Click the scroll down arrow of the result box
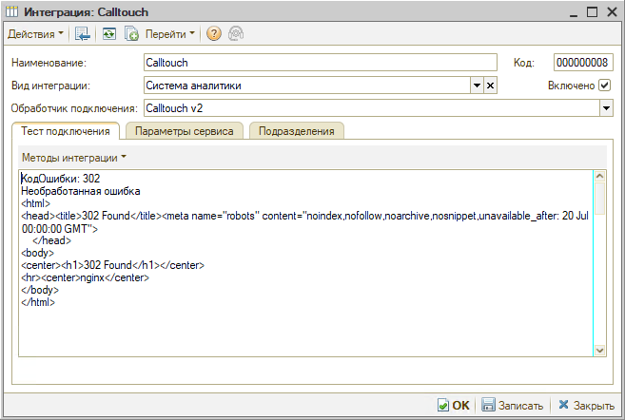 pyautogui.click(x=600, y=351)
